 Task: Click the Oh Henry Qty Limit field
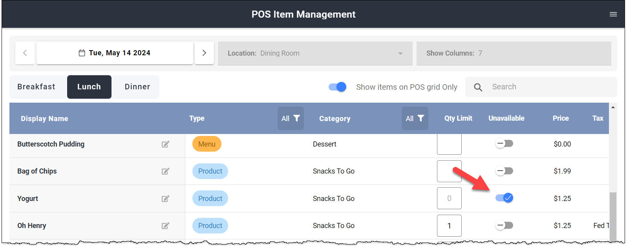449,226
